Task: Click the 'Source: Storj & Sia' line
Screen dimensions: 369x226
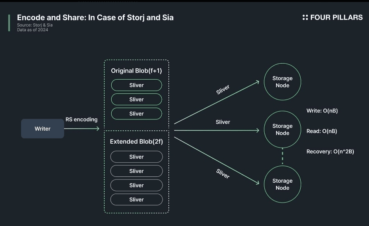Action: [35, 25]
